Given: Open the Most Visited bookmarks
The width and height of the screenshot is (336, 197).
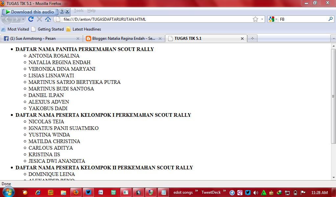Looking at the screenshot, I should (x=15, y=29).
